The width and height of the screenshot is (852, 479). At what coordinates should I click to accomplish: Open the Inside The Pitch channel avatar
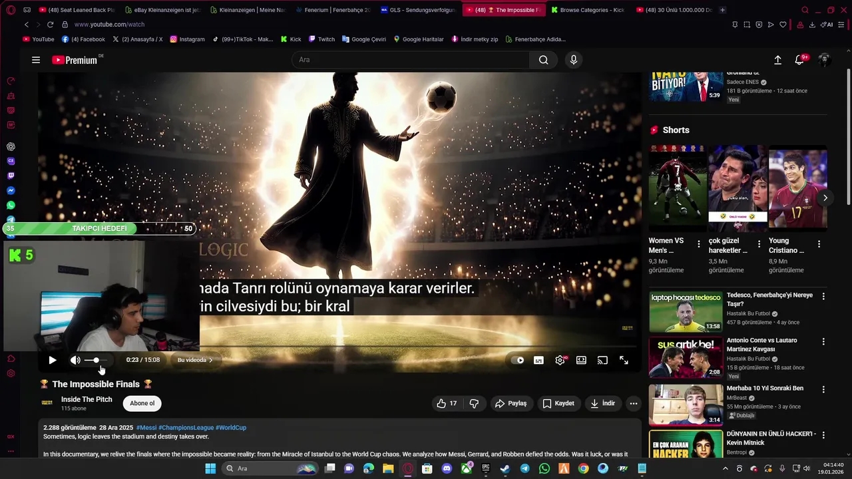coord(47,402)
